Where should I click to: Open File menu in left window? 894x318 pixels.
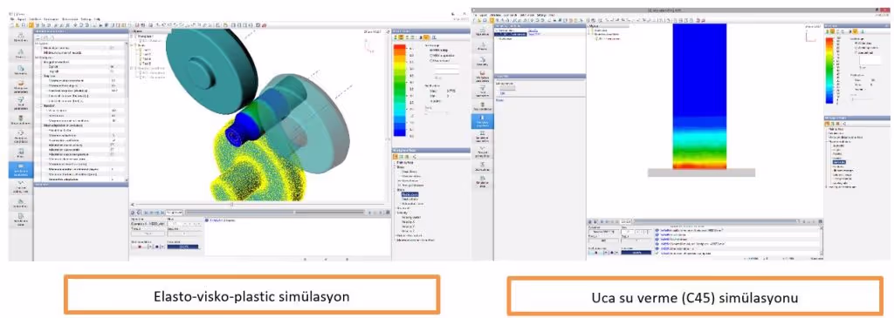(12, 19)
